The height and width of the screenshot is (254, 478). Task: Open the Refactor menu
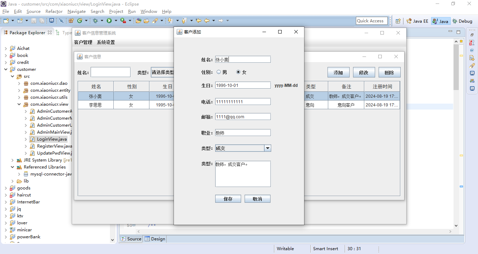click(54, 12)
